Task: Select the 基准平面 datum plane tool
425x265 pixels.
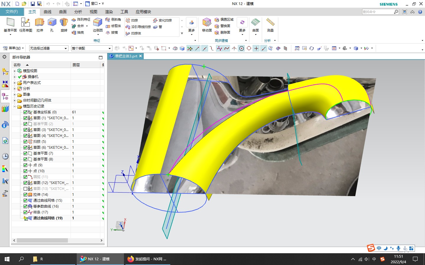Action: click(x=10, y=25)
